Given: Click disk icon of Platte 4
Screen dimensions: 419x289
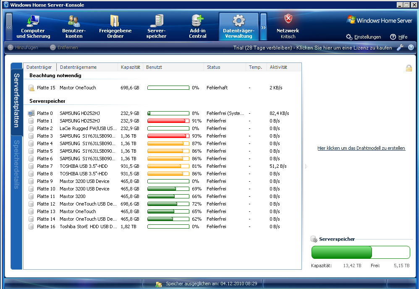Looking at the screenshot, I should click(x=31, y=143).
